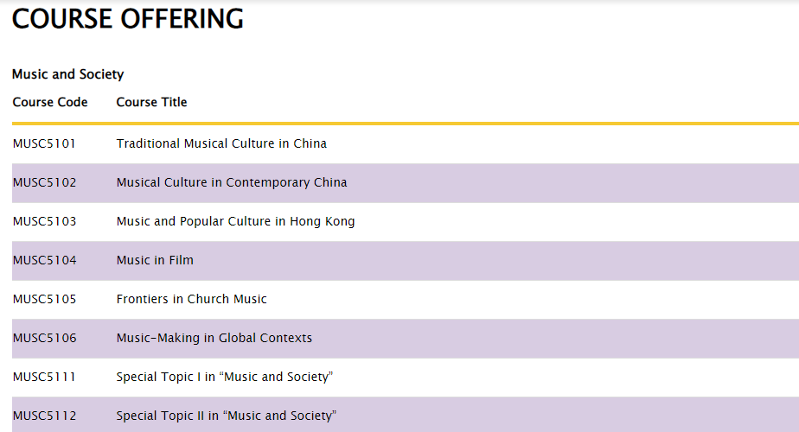Select course code MUSC5104
The image size is (799, 432).
coord(44,260)
